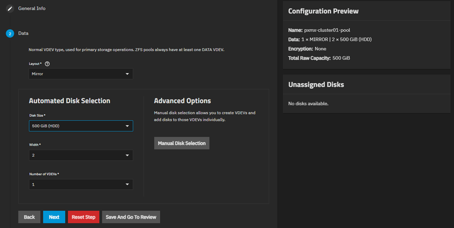This screenshot has width=454, height=228.
Task: Click the Total Raw Capacity line in preview
Action: 319,58
